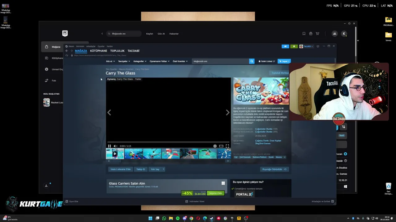Viewport: 396px width, 222px height.
Task: Click Kuyruğu Görüntüle button
Action: coord(274,169)
